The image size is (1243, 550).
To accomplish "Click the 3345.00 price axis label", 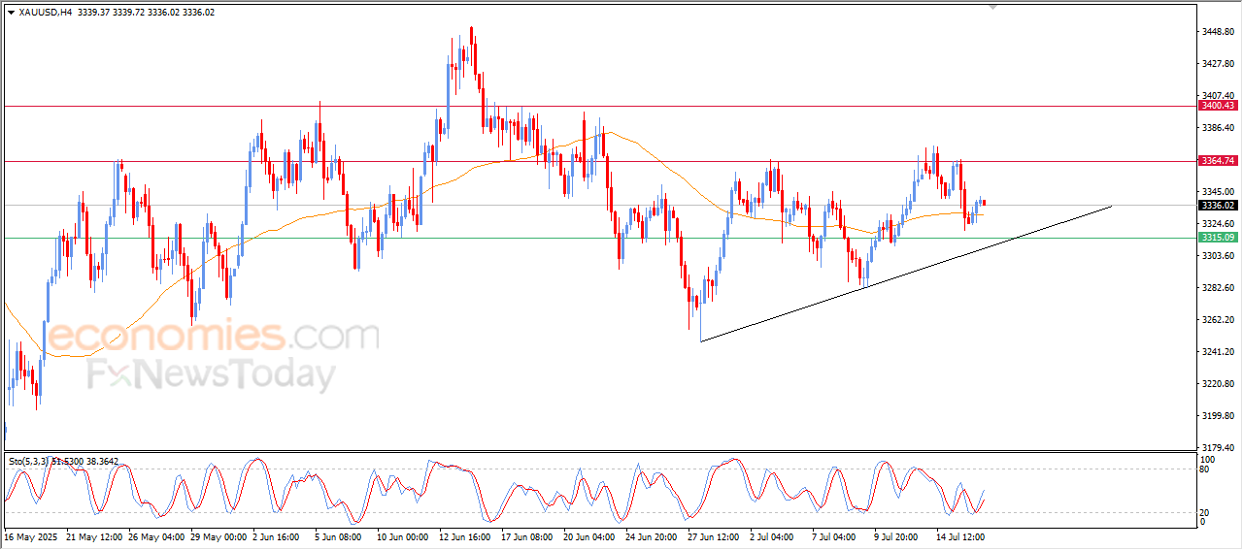I will [x=1218, y=192].
